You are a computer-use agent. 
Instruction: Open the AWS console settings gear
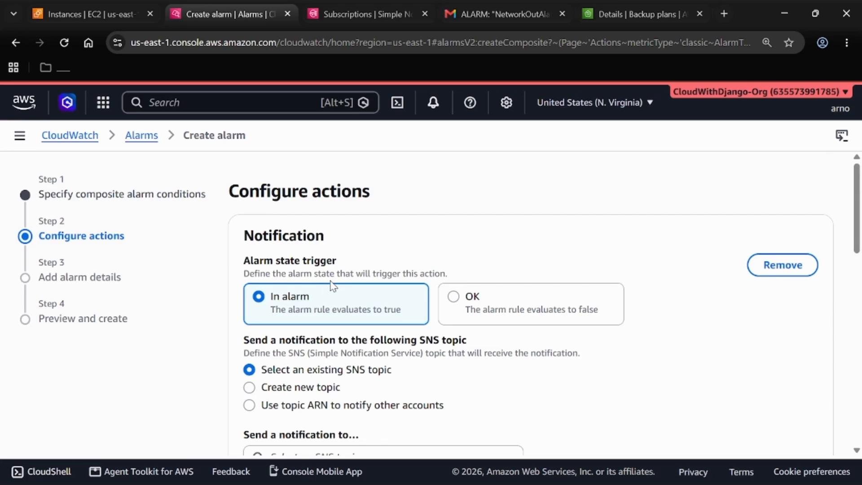[x=506, y=102]
